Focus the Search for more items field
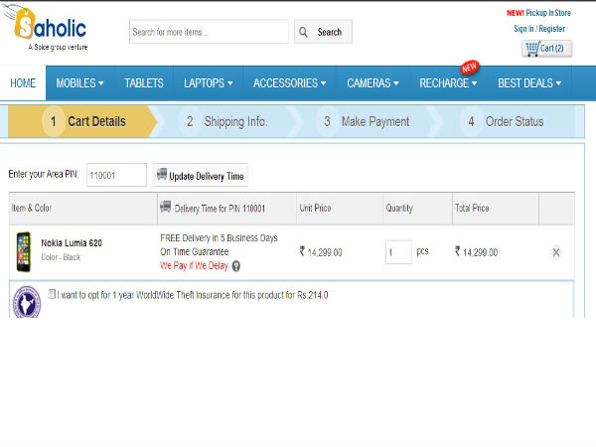This screenshot has width=596, height=447. coord(209,33)
